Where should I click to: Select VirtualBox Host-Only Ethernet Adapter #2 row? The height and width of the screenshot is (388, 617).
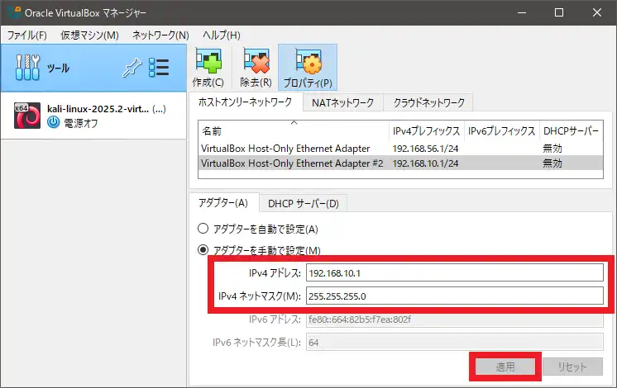(400, 163)
